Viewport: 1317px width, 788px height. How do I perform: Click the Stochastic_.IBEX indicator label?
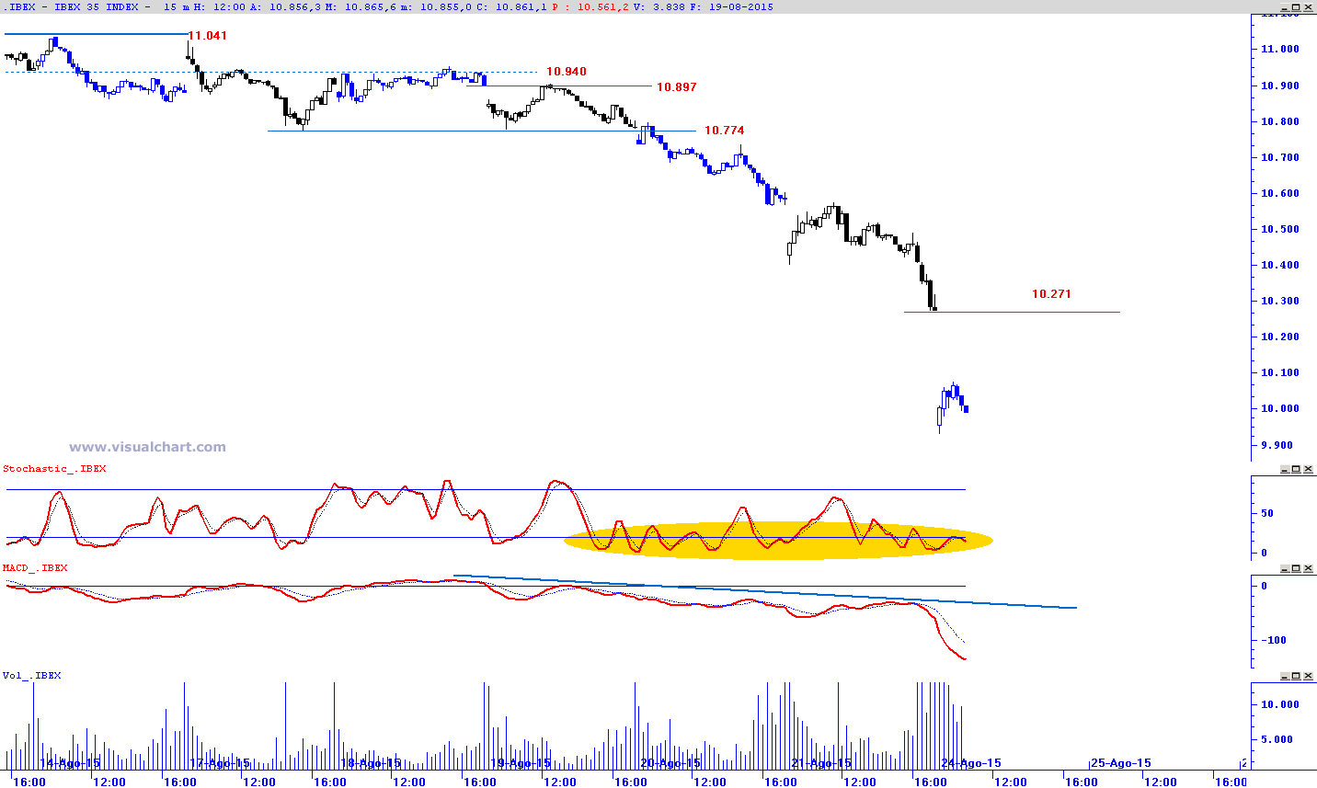pyautogui.click(x=54, y=469)
